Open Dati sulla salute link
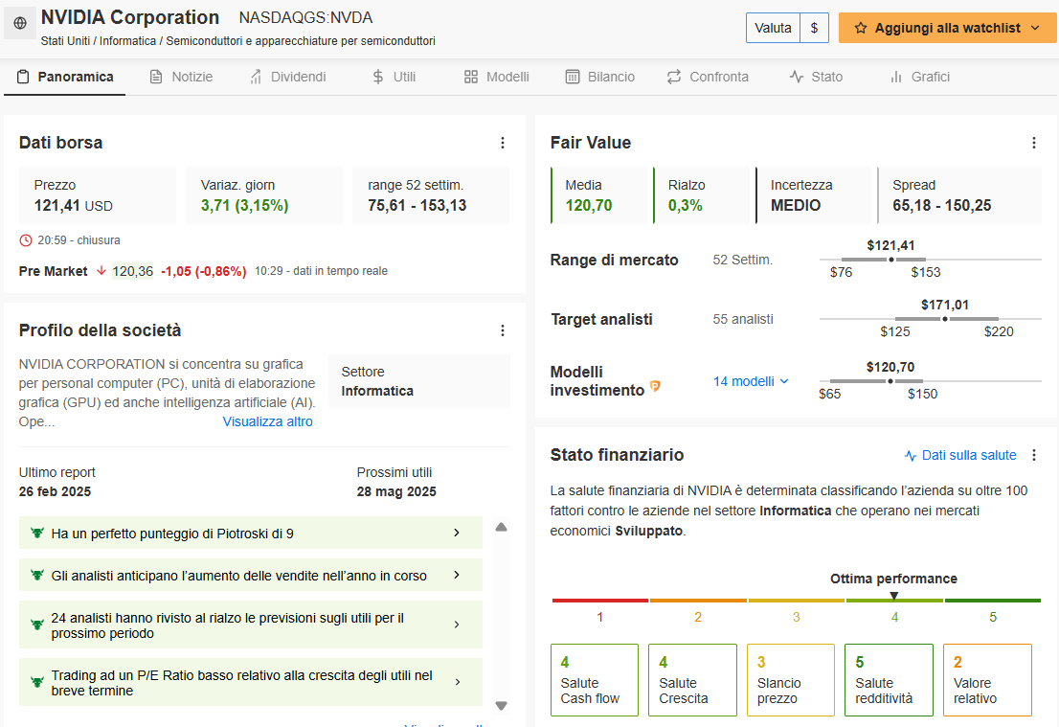 click(x=960, y=455)
